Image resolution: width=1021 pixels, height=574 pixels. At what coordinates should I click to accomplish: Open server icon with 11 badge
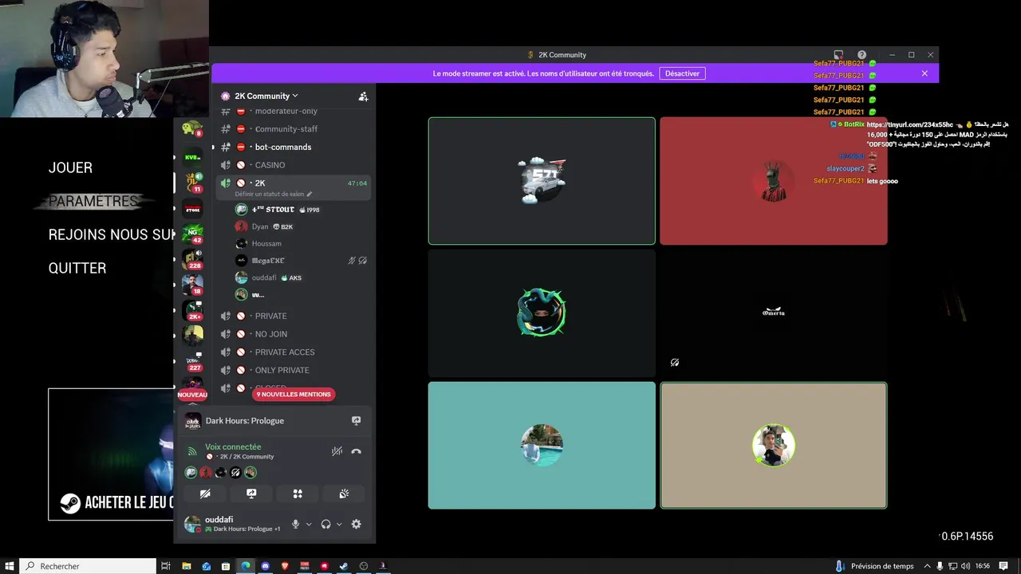click(x=192, y=183)
